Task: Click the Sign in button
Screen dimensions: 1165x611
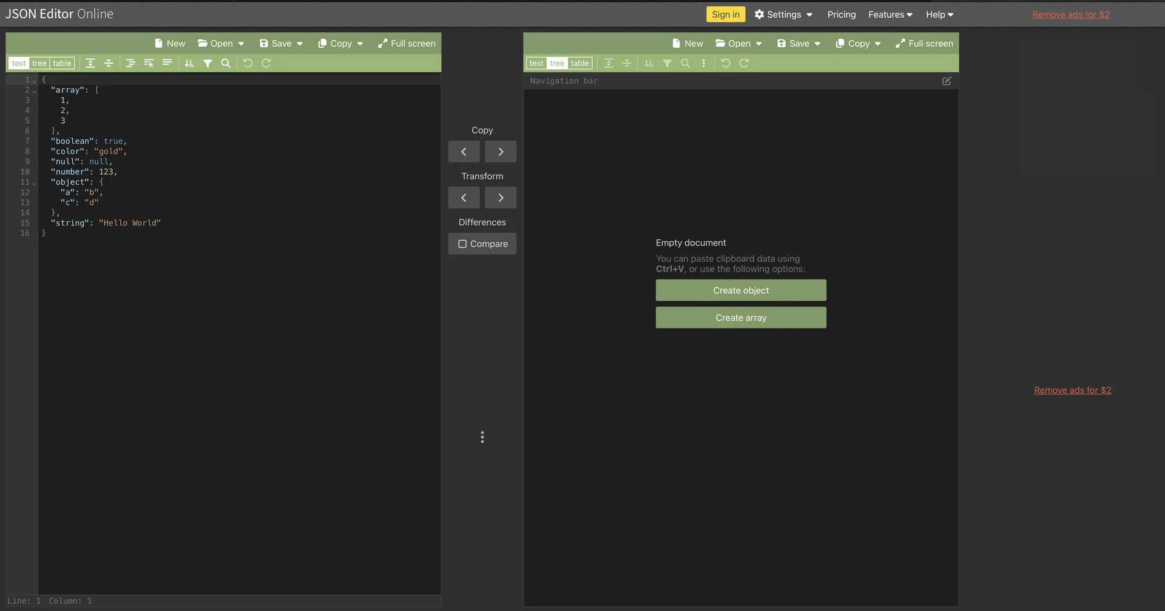Action: click(x=726, y=13)
